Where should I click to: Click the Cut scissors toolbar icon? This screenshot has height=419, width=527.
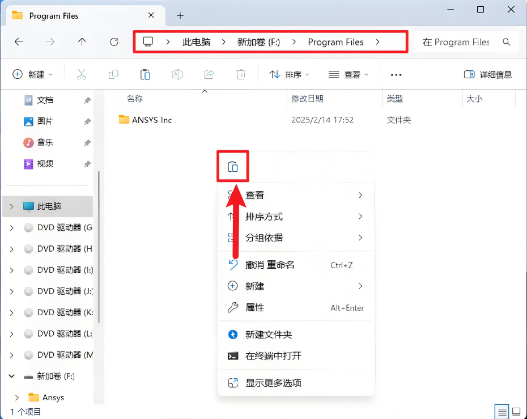tap(82, 74)
